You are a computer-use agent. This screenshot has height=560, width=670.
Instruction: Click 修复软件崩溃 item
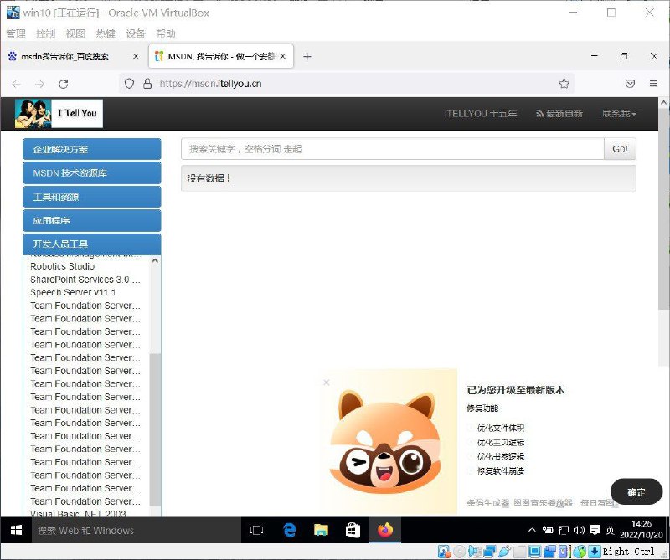click(500, 470)
